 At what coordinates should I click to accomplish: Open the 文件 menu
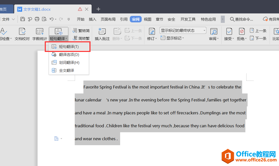pyautogui.click(x=6, y=19)
